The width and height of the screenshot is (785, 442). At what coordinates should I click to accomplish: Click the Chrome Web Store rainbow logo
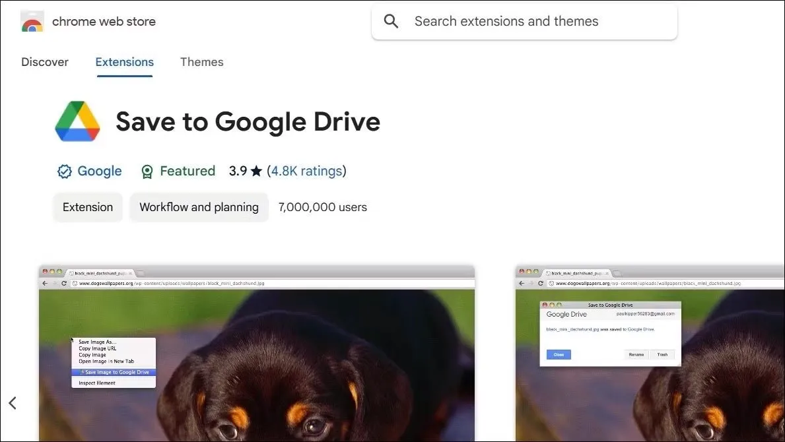pyautogui.click(x=32, y=22)
